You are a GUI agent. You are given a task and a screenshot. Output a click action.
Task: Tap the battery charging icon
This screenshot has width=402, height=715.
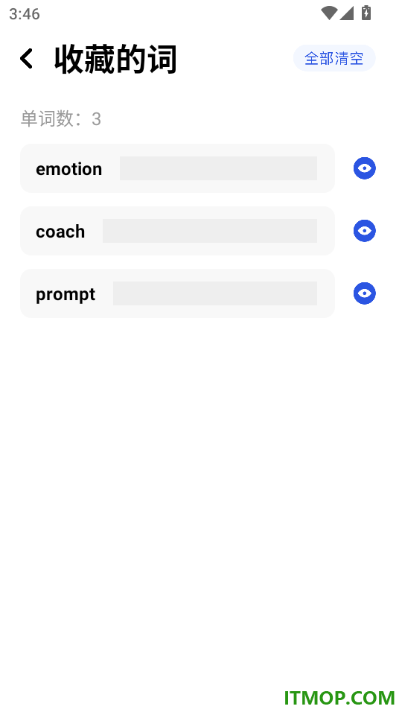366,13
